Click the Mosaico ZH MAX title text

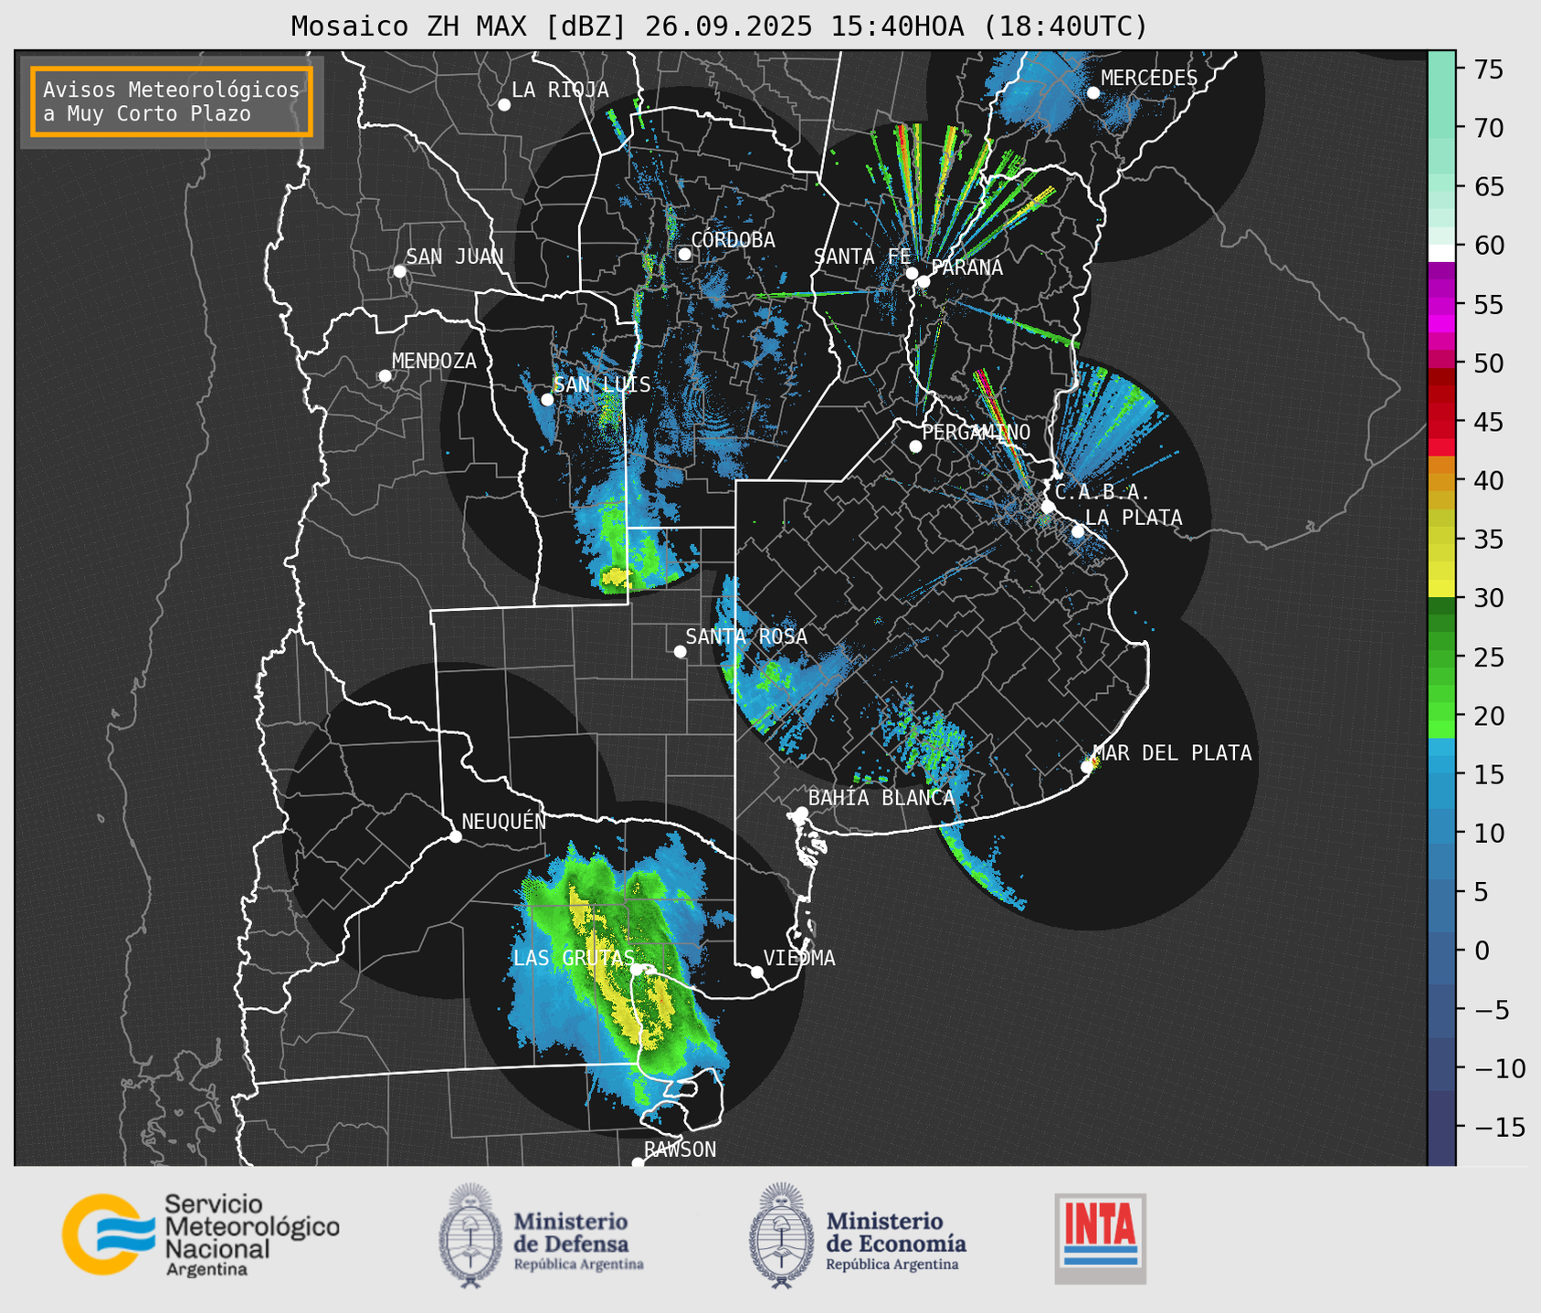click(x=718, y=26)
